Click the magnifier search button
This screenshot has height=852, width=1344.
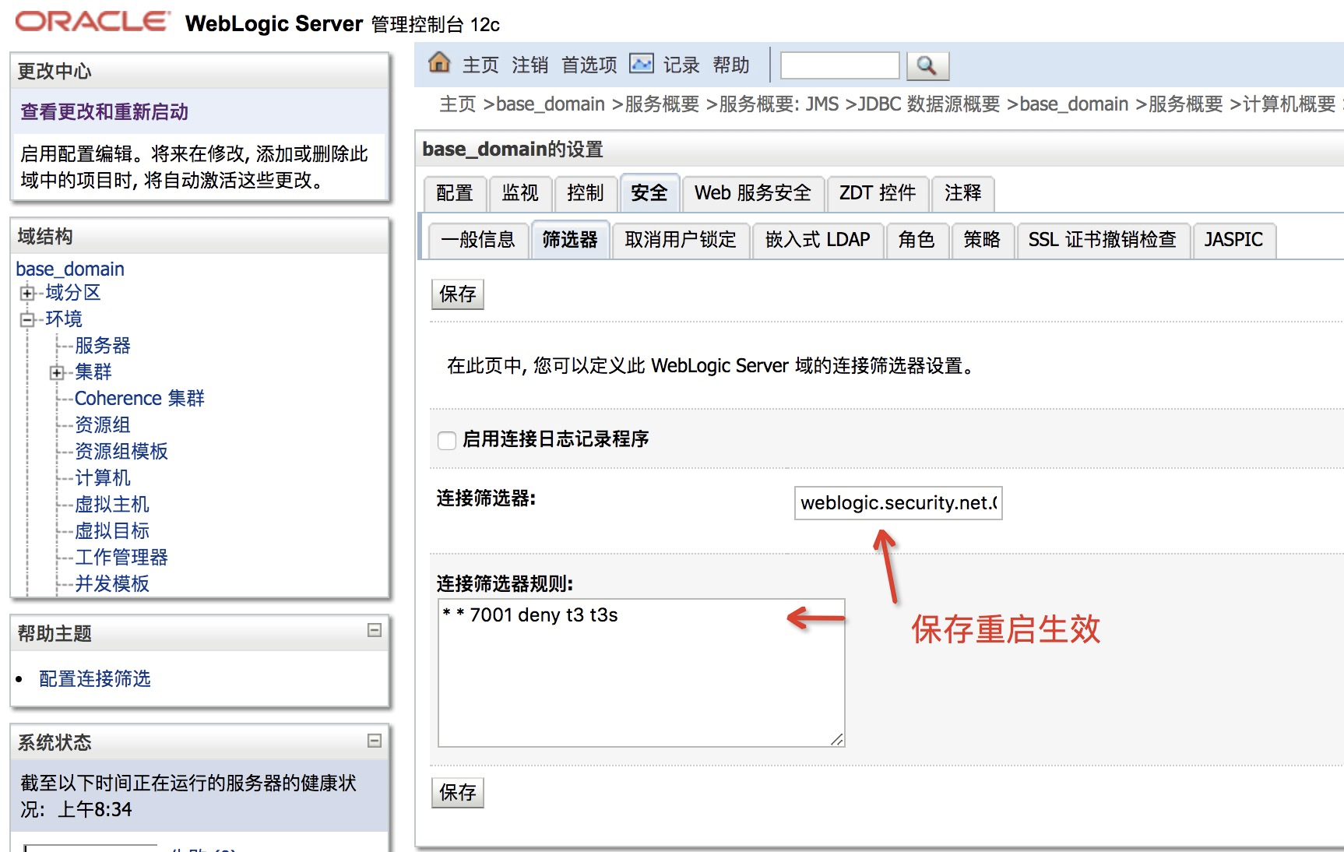pos(926,65)
